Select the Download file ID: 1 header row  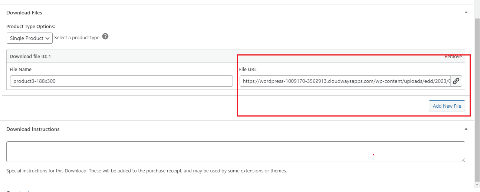(148, 57)
